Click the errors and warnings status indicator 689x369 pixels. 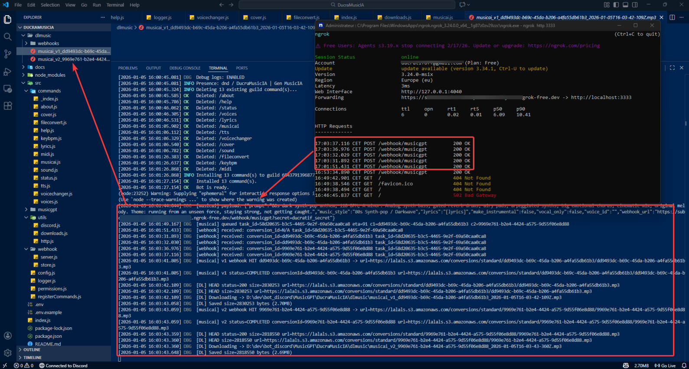point(23,366)
